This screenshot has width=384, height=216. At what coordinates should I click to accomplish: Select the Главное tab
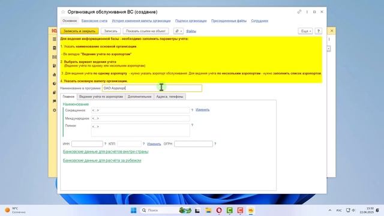coord(68,97)
